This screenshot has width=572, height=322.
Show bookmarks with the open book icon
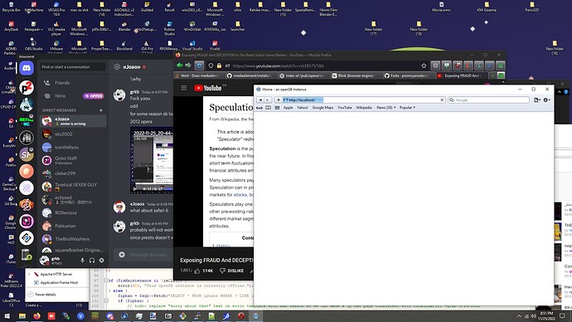point(268,108)
